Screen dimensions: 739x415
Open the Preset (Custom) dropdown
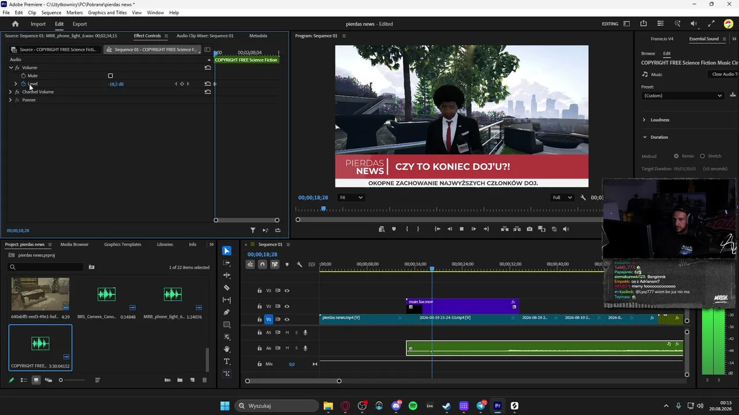point(682,96)
